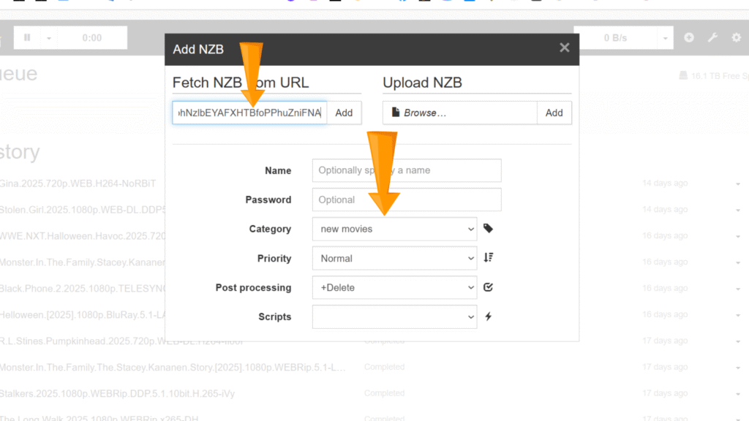Open the speed limit dropdown beside 0 B/s
This screenshot has height=421, width=749.
pos(665,38)
